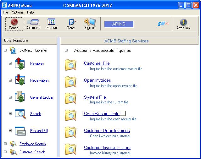
Task: Follow the Receivables link
Action: (40, 80)
